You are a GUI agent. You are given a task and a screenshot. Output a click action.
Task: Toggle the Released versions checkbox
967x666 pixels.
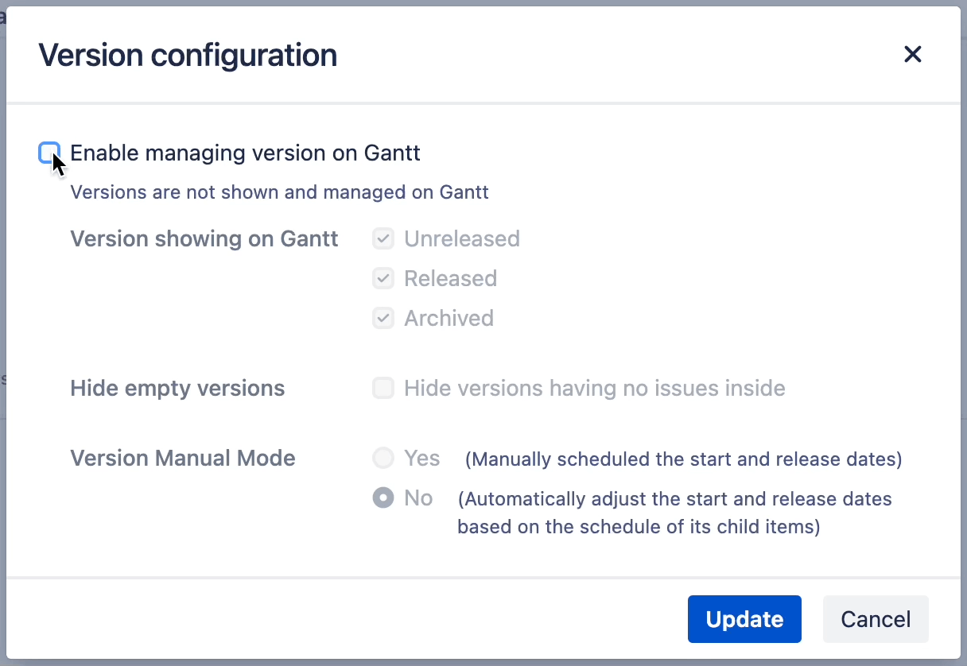[x=383, y=278]
